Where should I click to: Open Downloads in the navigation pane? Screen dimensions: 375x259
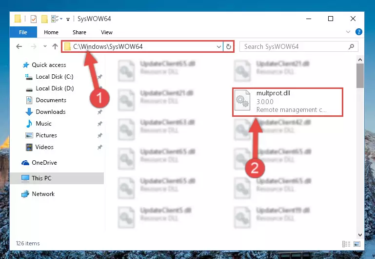50,112
